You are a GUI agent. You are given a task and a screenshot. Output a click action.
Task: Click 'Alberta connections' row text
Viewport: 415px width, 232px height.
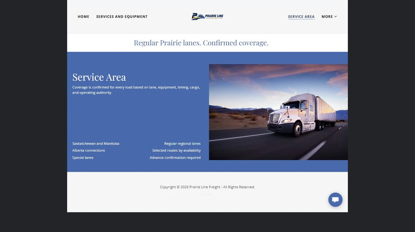(89, 151)
